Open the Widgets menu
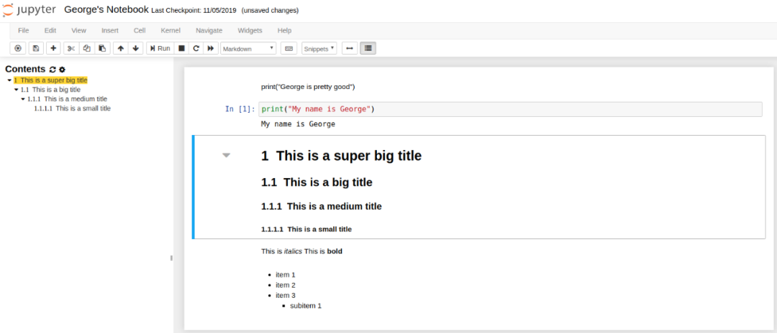 pyautogui.click(x=250, y=30)
